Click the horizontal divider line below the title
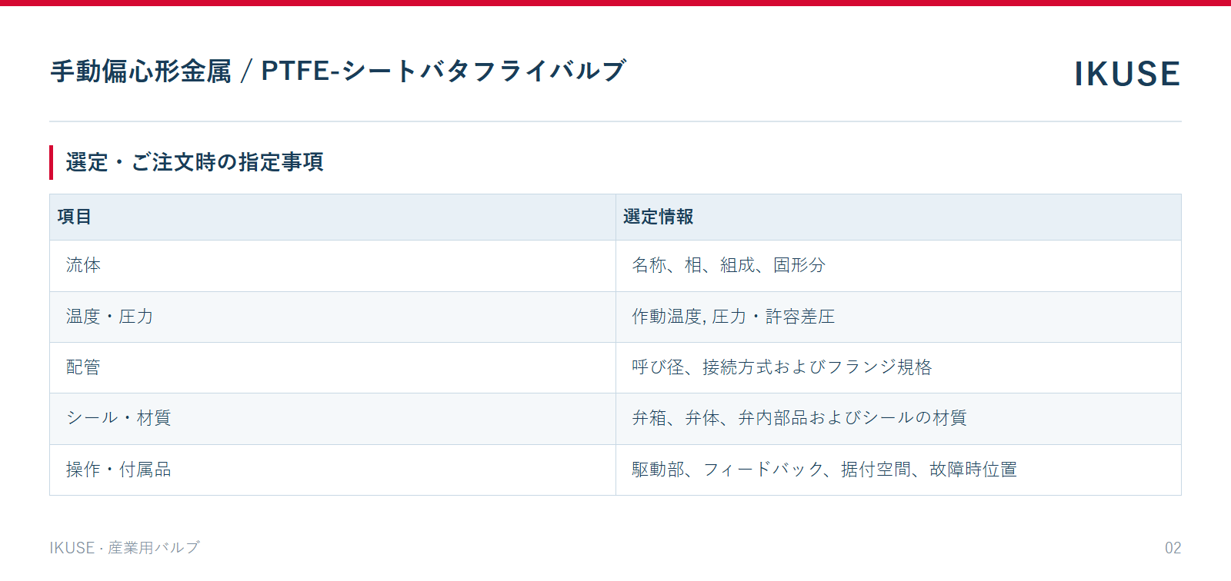The image size is (1231, 581). (615, 121)
